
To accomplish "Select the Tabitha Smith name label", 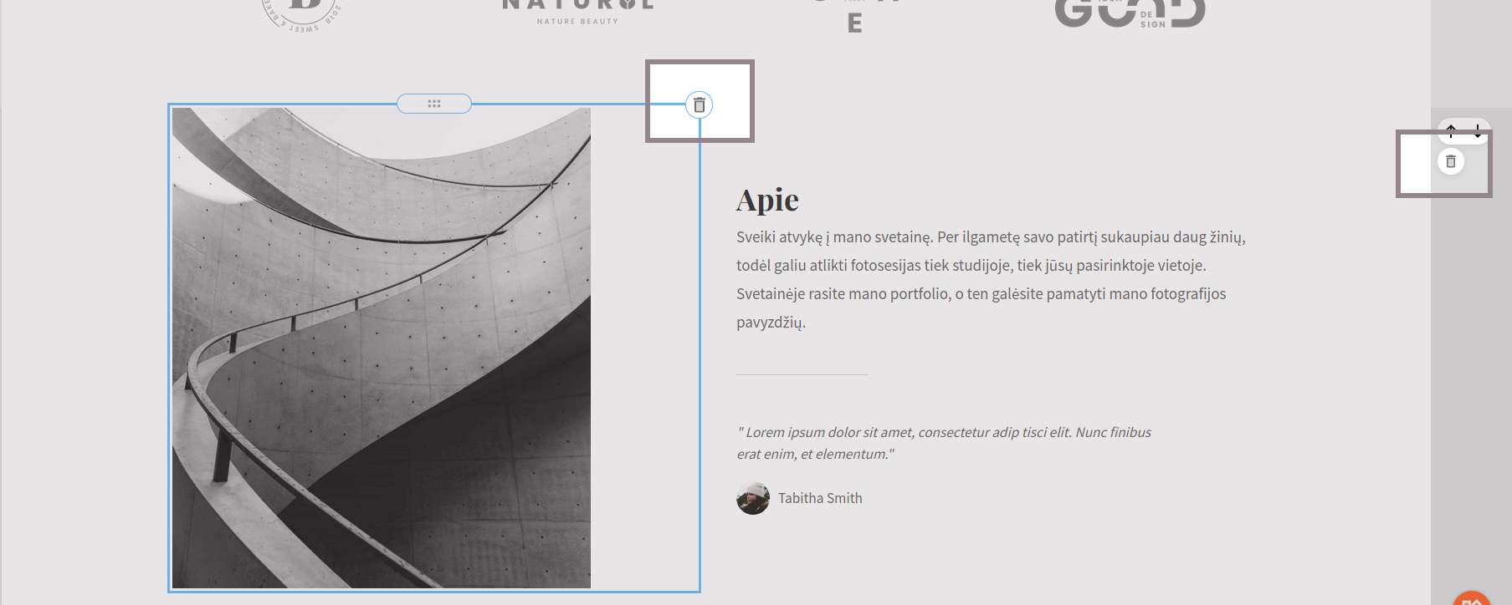I will pos(820,498).
